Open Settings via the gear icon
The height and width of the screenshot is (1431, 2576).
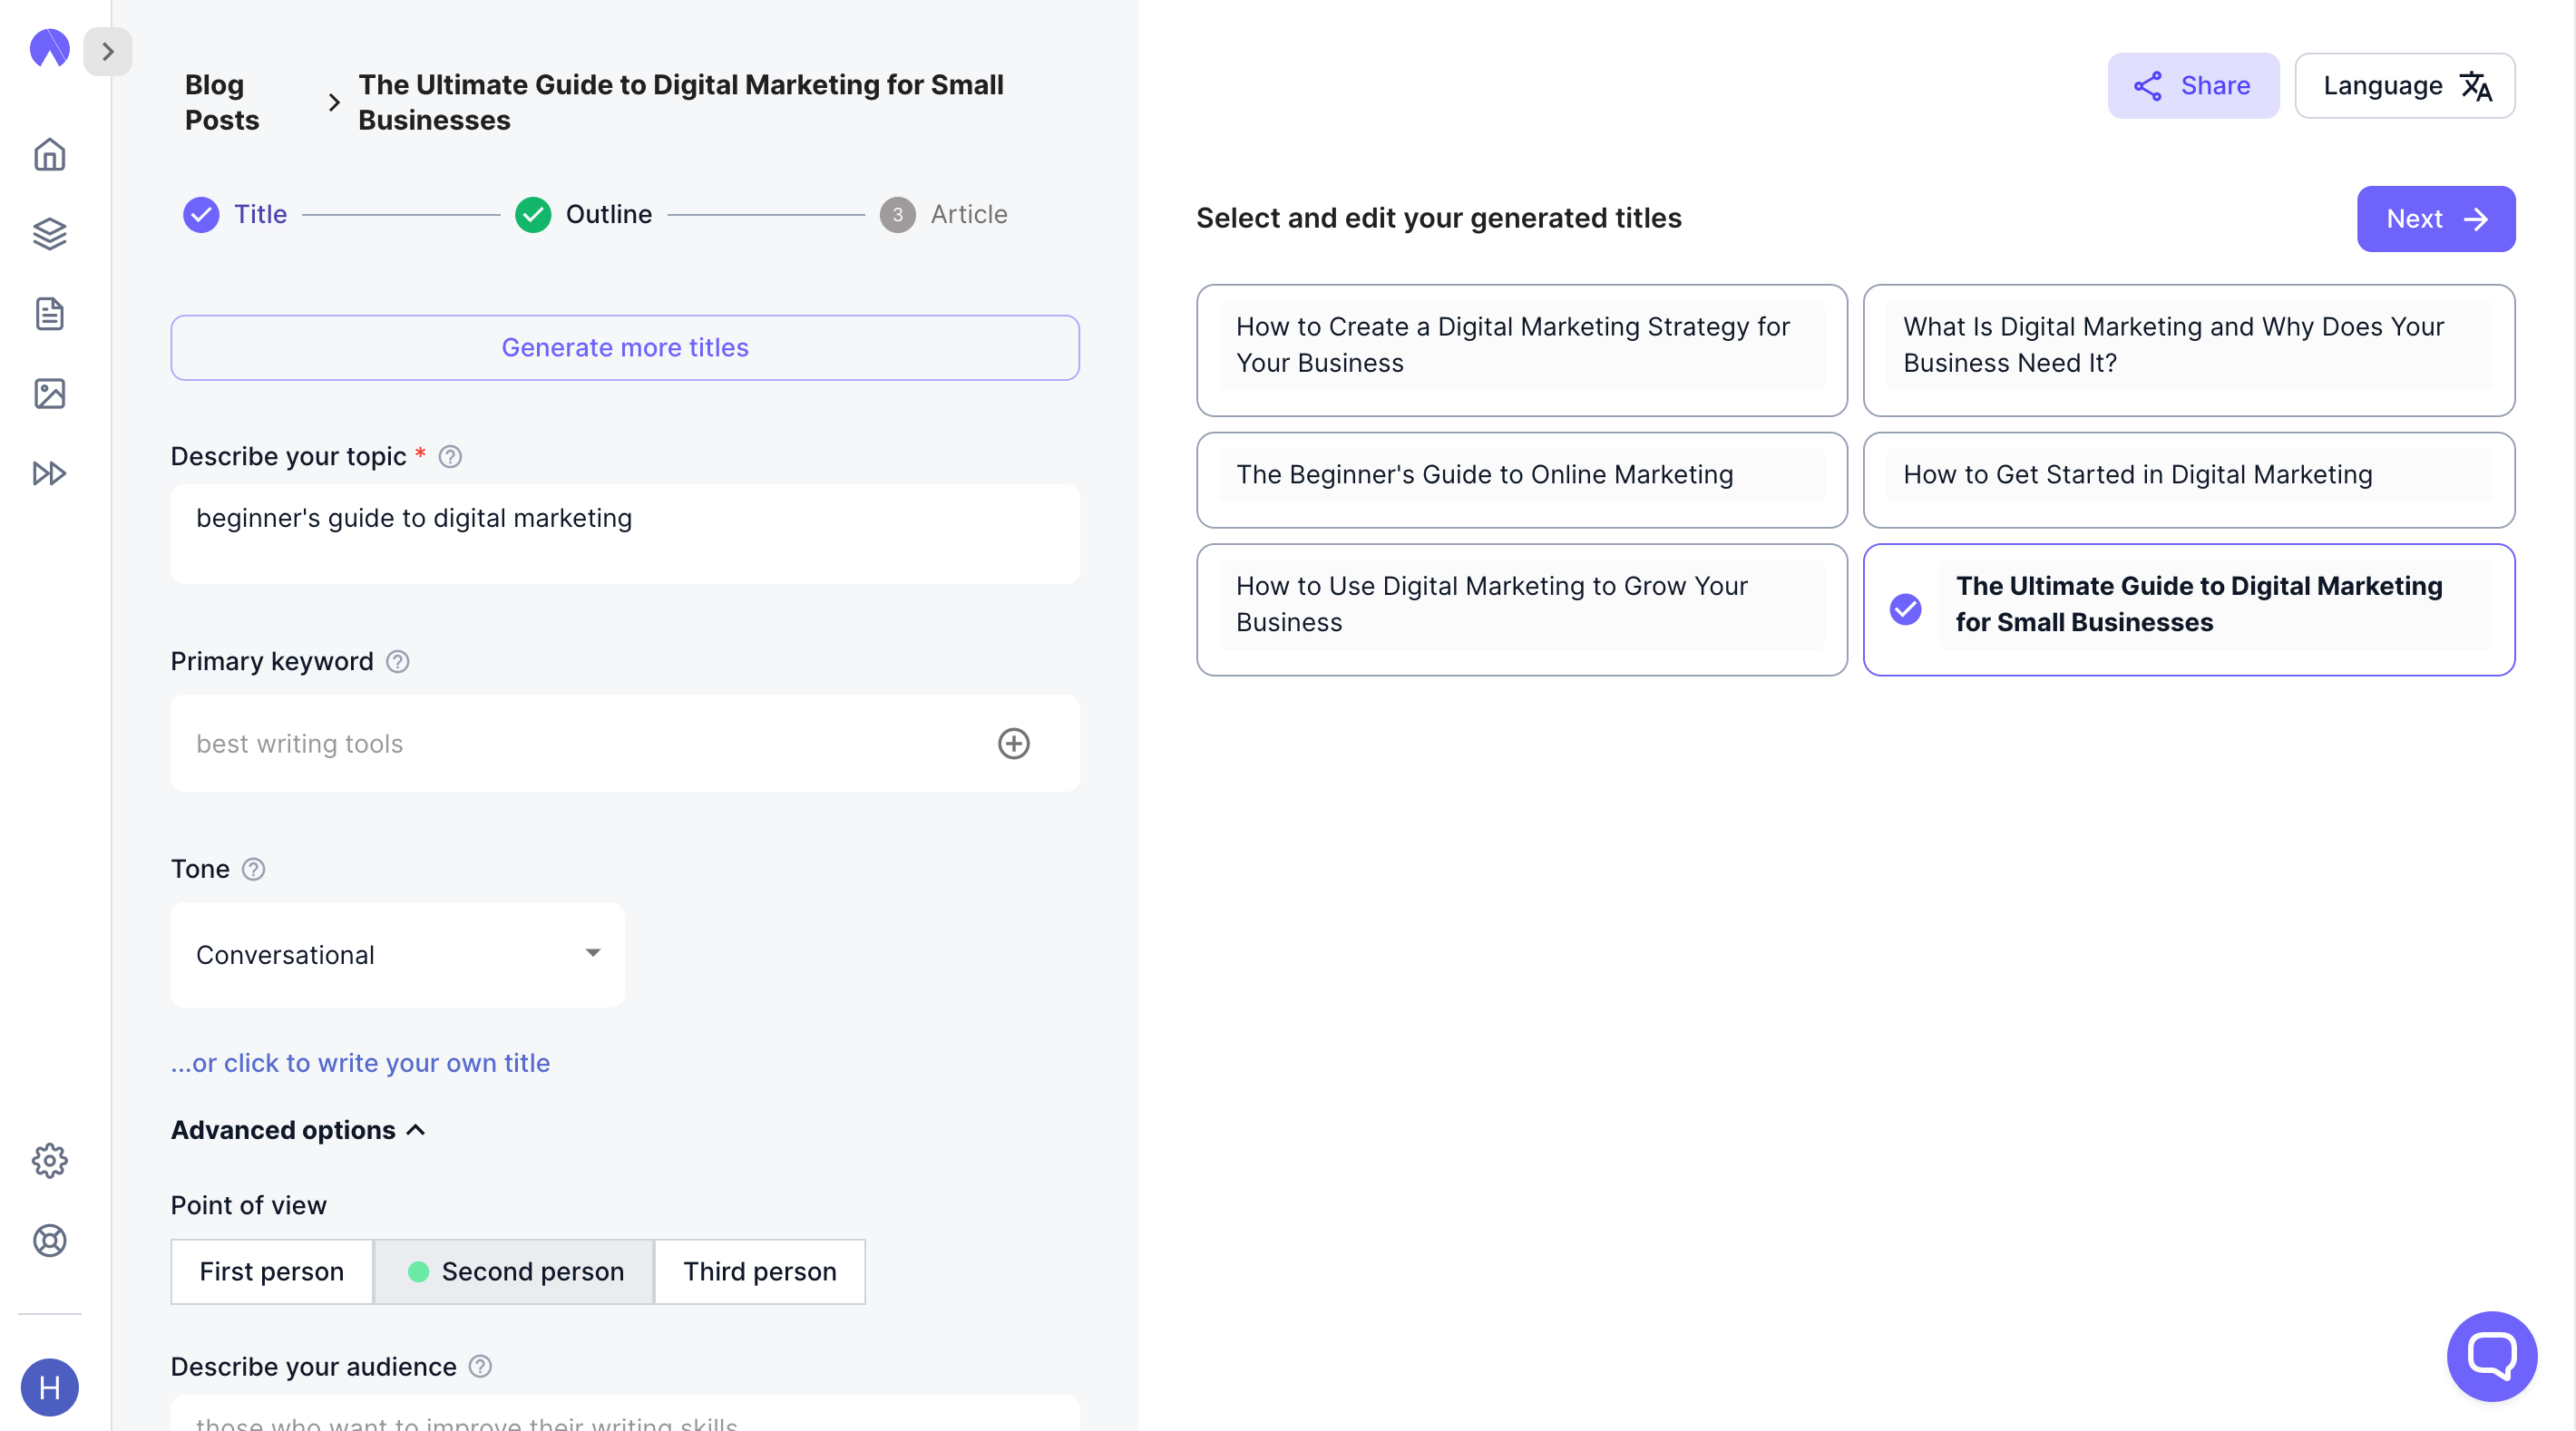[49, 1160]
